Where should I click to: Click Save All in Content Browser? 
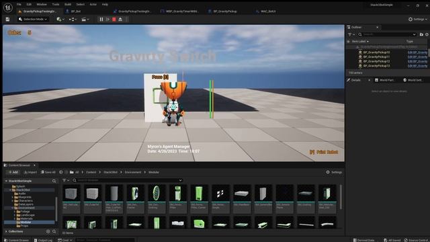point(48,172)
